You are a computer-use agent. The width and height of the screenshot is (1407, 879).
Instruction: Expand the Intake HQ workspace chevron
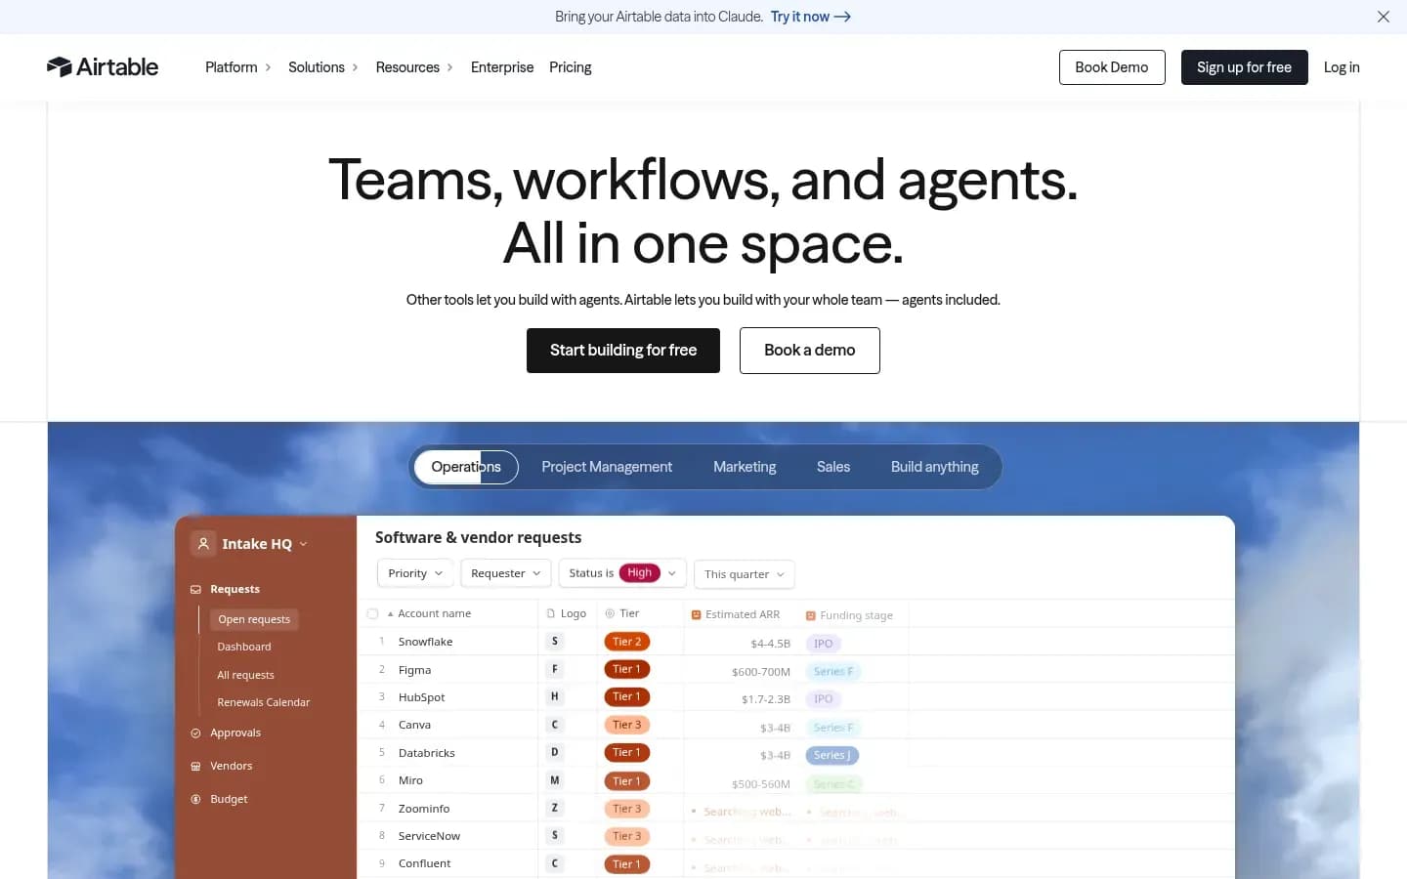304,544
